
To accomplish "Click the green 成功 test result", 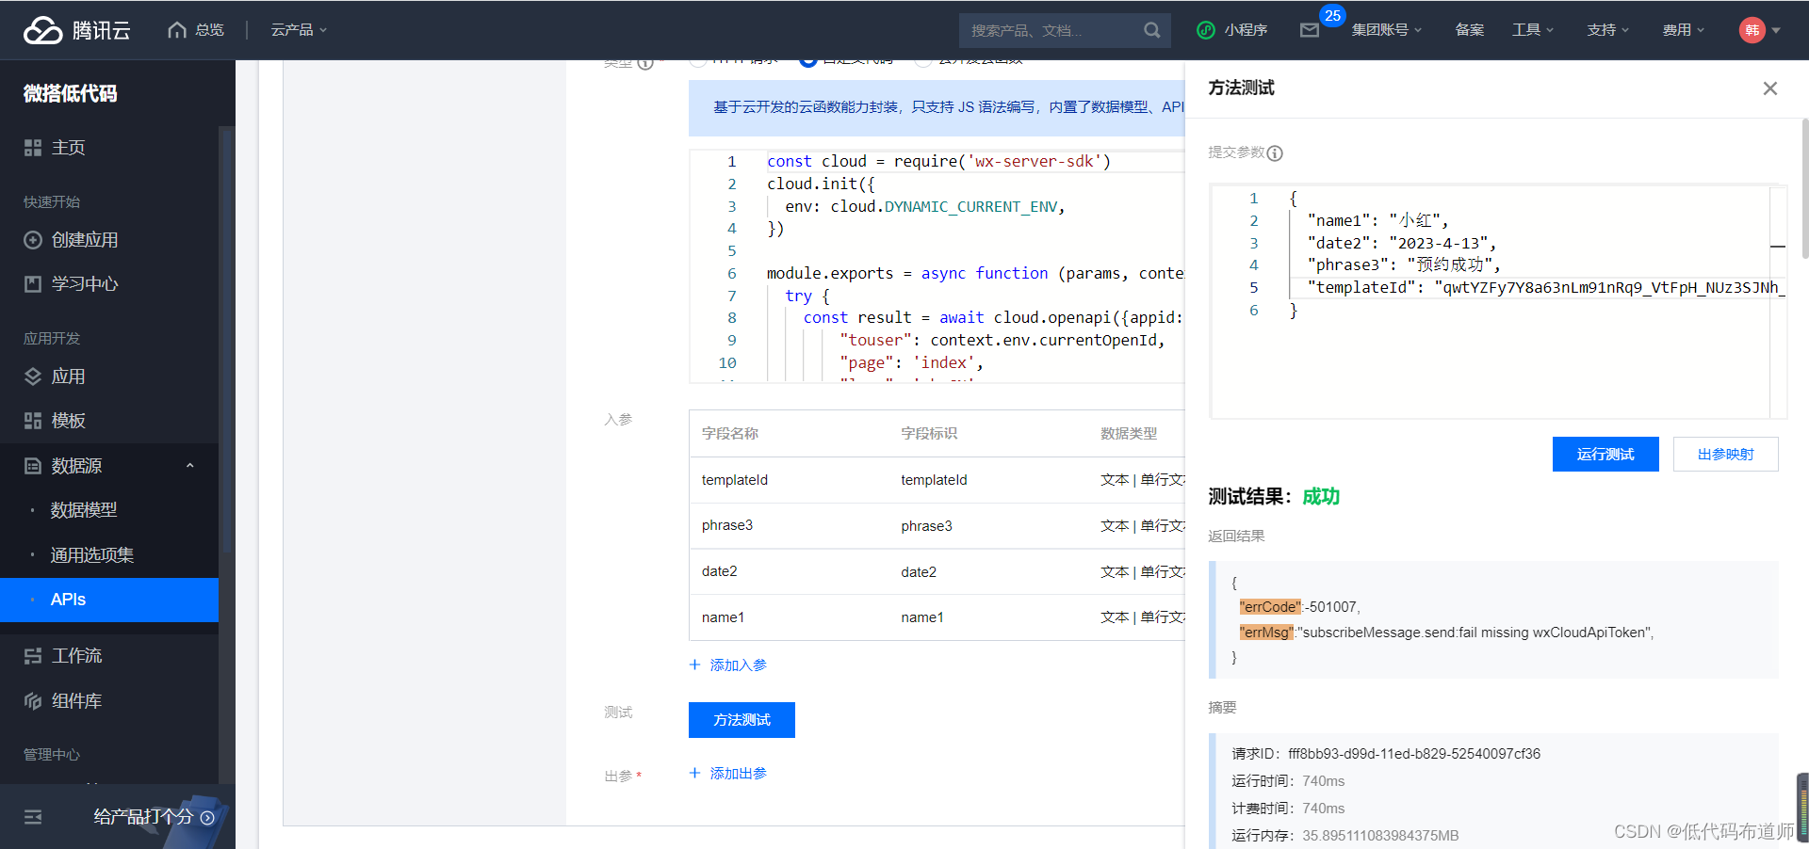I will point(1321,497).
